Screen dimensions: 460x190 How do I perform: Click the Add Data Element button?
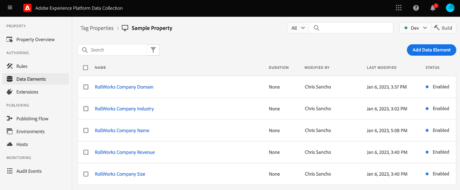click(431, 50)
